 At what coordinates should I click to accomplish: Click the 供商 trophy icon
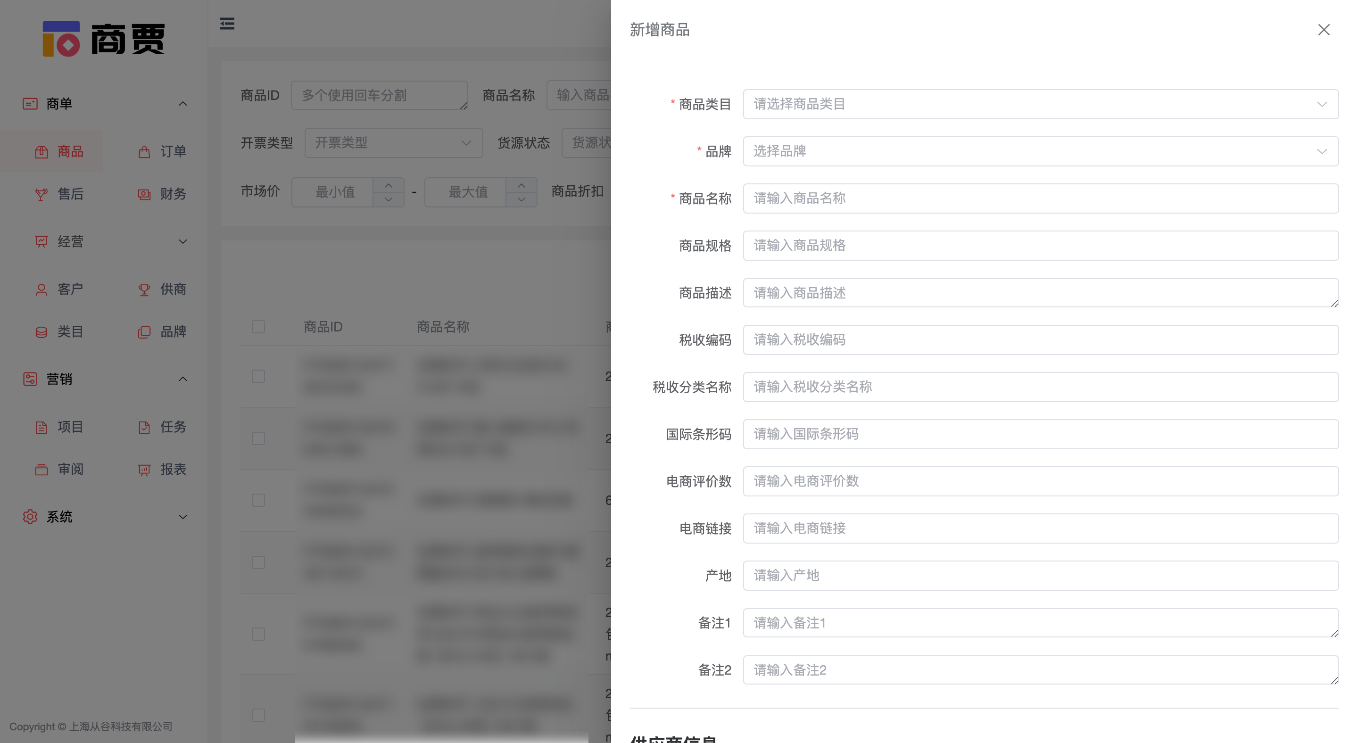[x=144, y=289]
